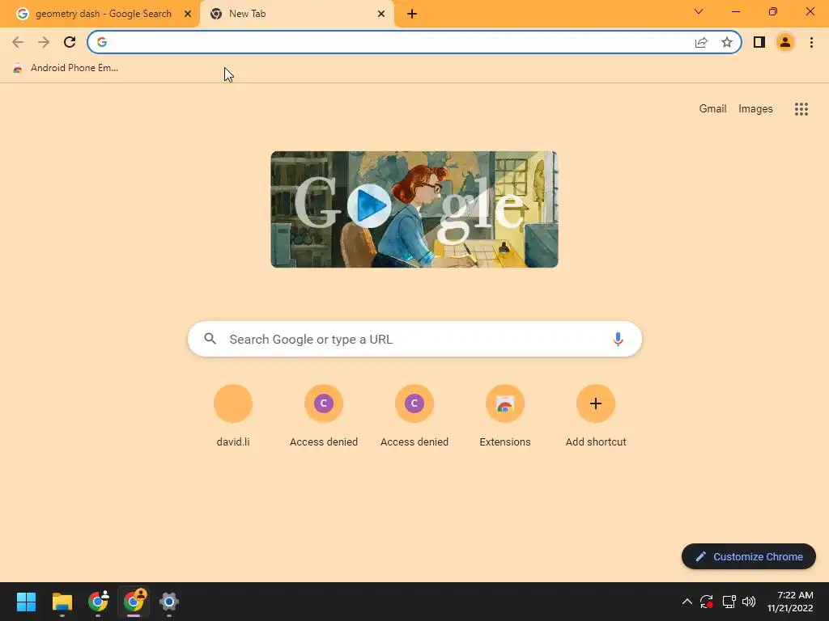Start voice search with the microphone
The width and height of the screenshot is (829, 621).
(618, 339)
